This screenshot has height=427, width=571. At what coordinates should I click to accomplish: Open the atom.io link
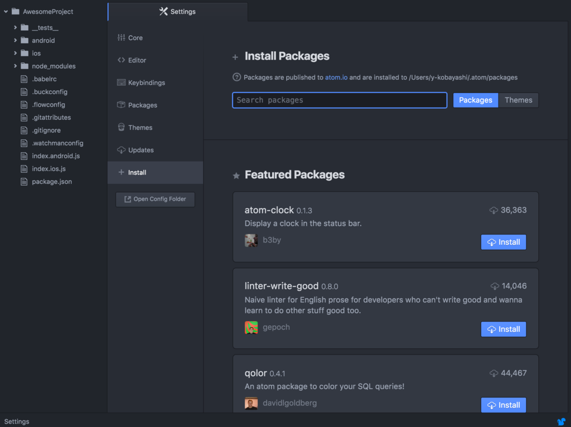[336, 77]
